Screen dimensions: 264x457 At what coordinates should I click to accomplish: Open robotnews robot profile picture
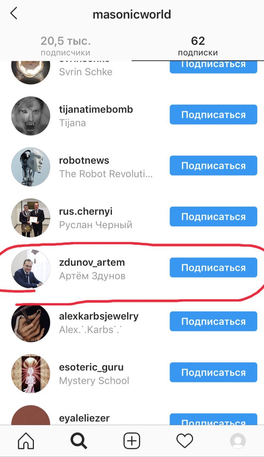click(x=31, y=166)
